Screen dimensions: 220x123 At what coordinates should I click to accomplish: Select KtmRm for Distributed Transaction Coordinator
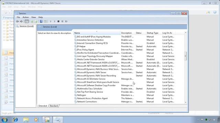[x=124, y=53]
